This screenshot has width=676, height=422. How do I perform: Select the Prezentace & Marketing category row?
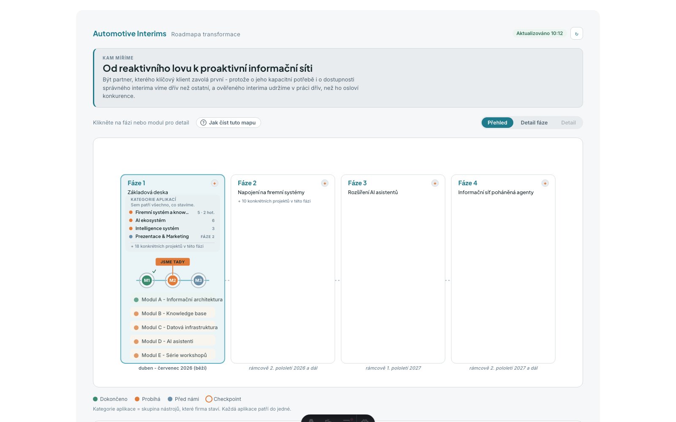click(172, 236)
